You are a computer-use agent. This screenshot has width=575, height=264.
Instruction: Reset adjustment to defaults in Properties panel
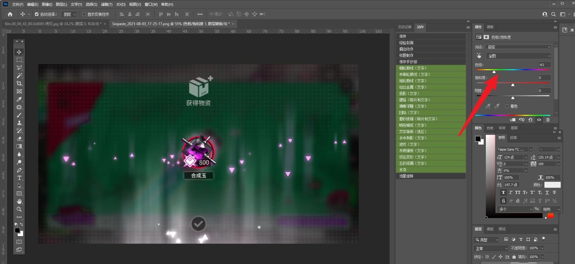click(530, 120)
